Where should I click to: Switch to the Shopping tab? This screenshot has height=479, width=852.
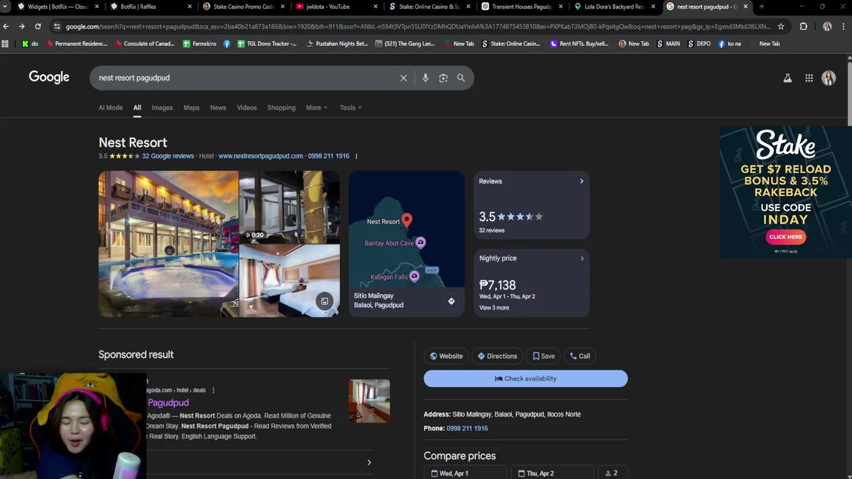pos(281,108)
